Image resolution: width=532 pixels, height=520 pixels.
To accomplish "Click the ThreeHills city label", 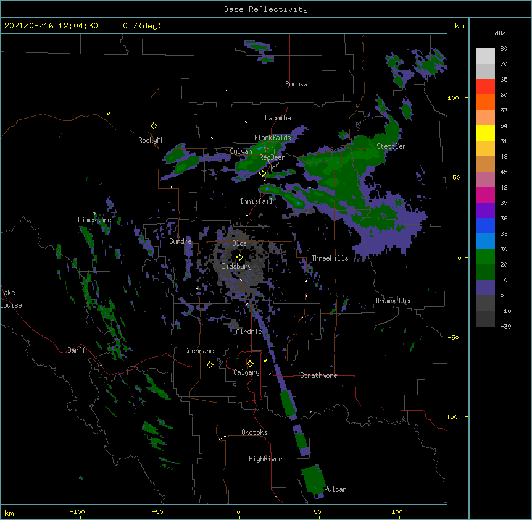I will 330,258.
